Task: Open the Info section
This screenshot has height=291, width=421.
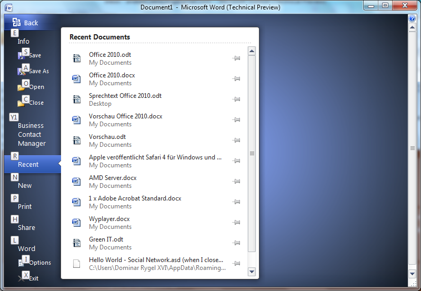Action: click(x=23, y=42)
